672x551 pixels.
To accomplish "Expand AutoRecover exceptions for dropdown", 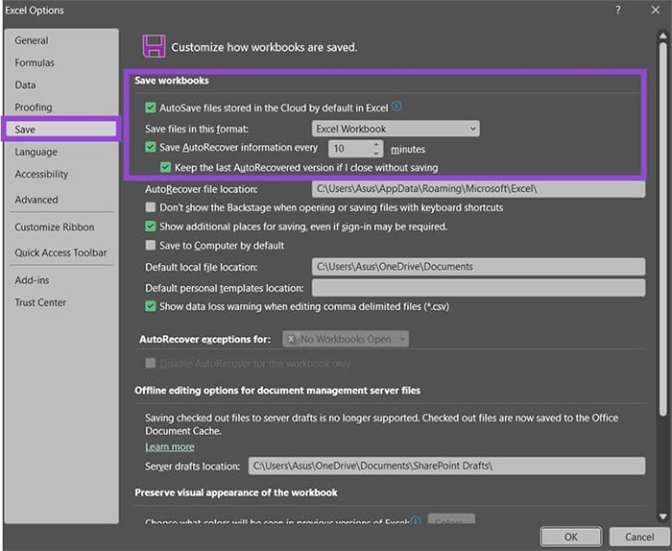I will pyautogui.click(x=346, y=339).
